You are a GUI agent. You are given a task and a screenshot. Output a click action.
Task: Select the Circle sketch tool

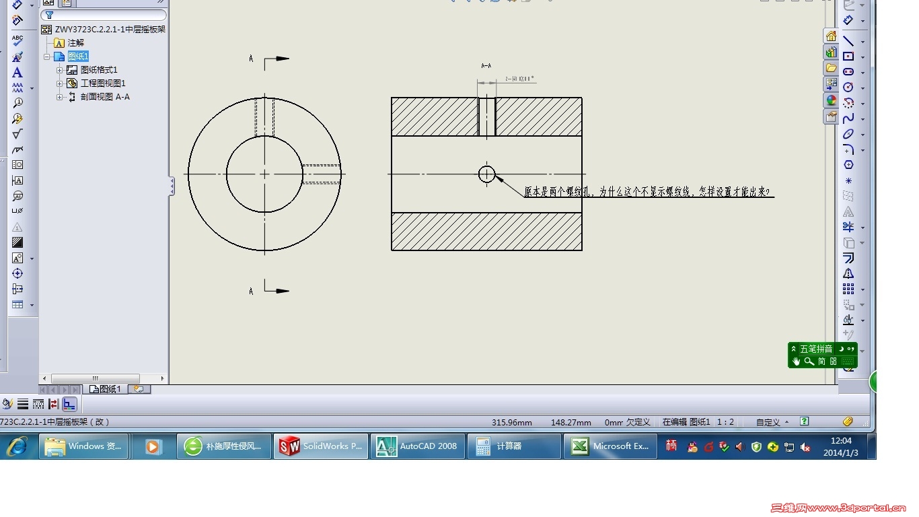pyautogui.click(x=848, y=88)
